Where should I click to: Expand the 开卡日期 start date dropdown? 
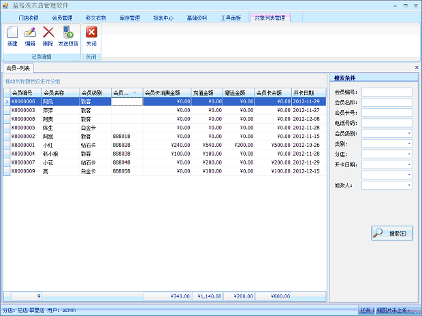tap(409, 164)
